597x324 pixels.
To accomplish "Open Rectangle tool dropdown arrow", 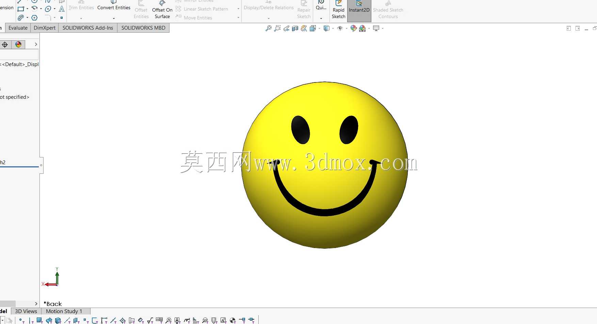I will tap(27, 9).
